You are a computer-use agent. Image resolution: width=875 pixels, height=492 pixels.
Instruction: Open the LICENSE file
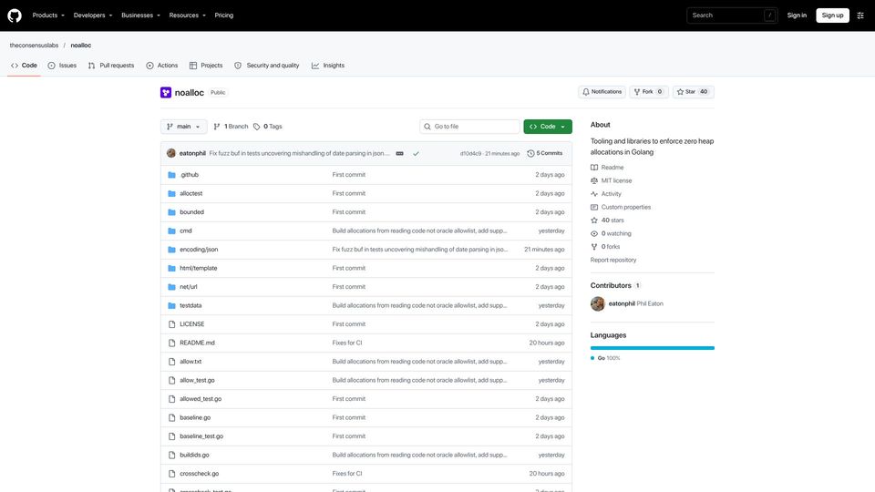tap(191, 324)
